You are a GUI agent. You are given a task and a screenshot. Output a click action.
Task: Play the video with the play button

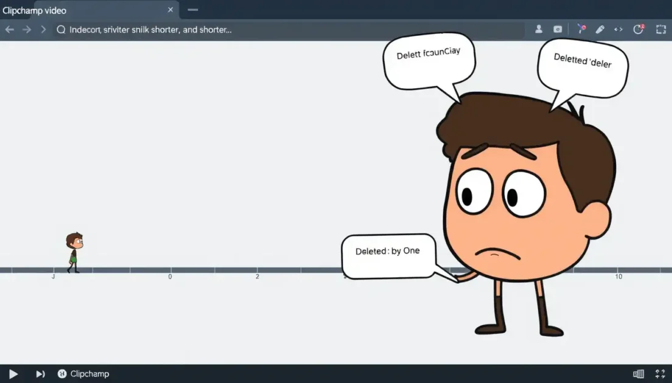pyautogui.click(x=13, y=374)
